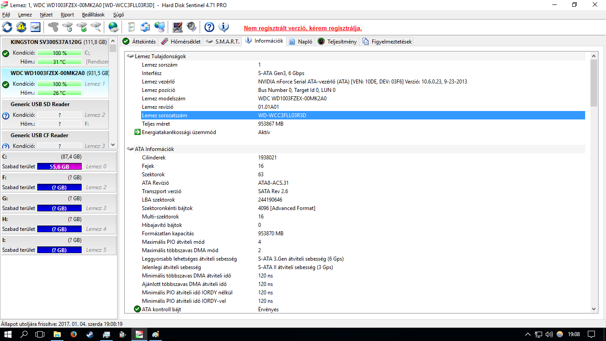Click the disk icon with magnifying glass
This screenshot has height=341, width=606.
(96, 27)
